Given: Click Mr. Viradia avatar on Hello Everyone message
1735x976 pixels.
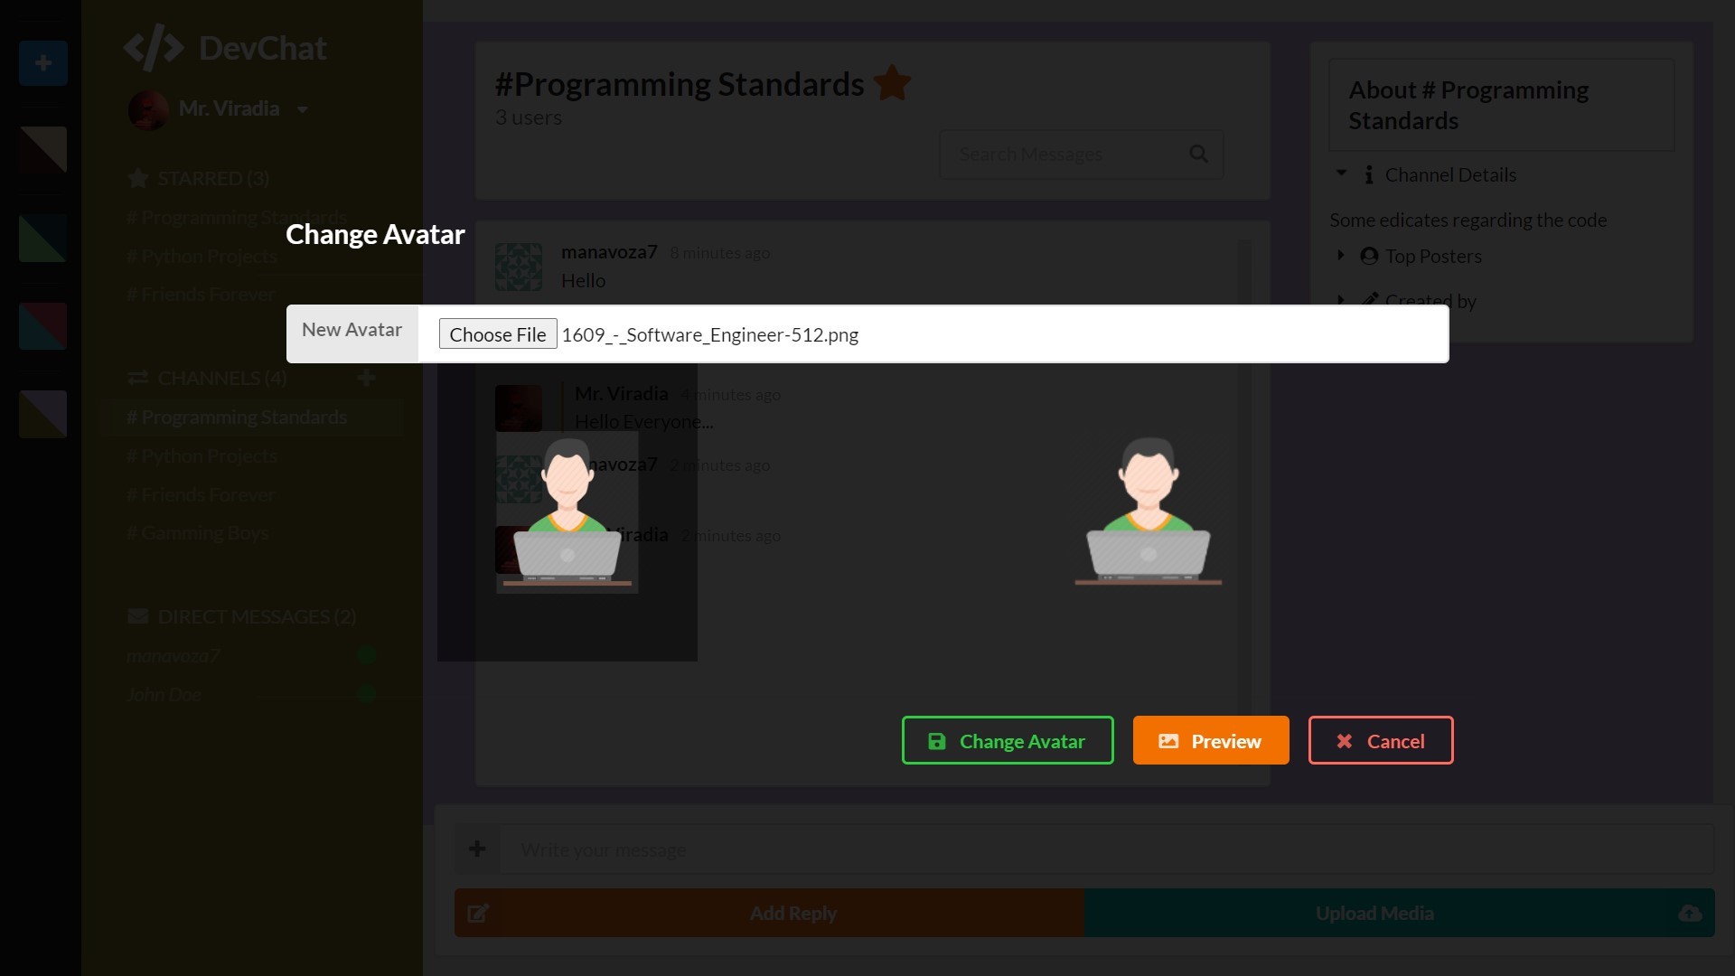Looking at the screenshot, I should tap(519, 408).
